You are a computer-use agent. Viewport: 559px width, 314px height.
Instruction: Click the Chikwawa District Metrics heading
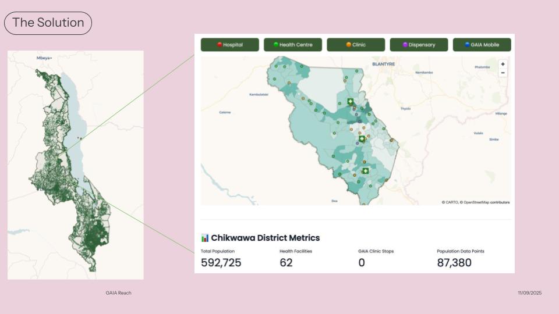[266, 238]
